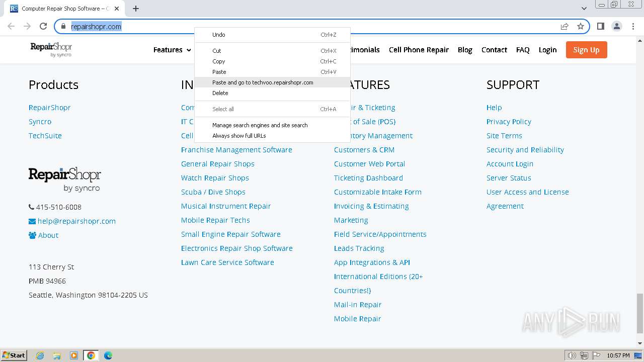Choose Cut in the context menu
The height and width of the screenshot is (362, 644).
coord(272,51)
